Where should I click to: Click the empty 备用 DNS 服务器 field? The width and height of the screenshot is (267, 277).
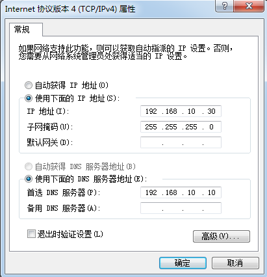[x=181, y=208]
